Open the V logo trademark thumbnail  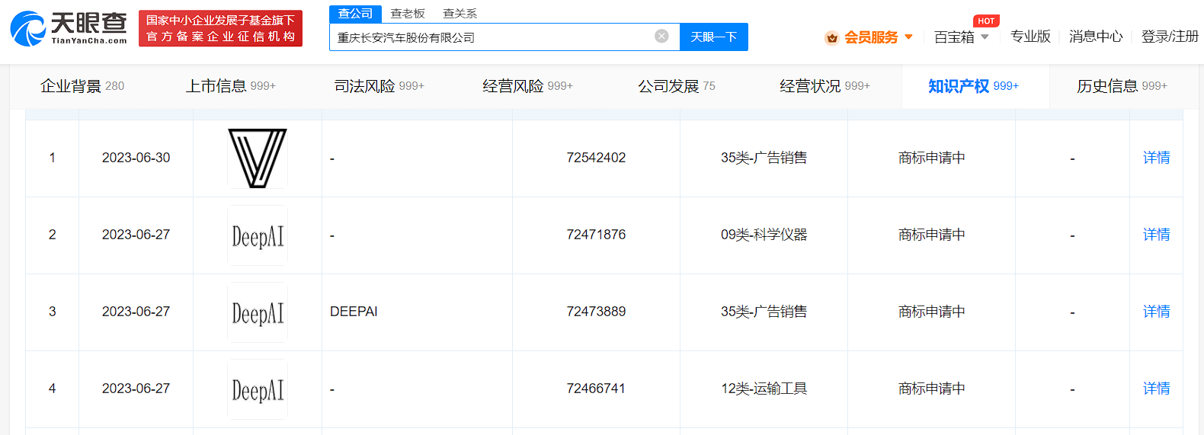(x=258, y=158)
